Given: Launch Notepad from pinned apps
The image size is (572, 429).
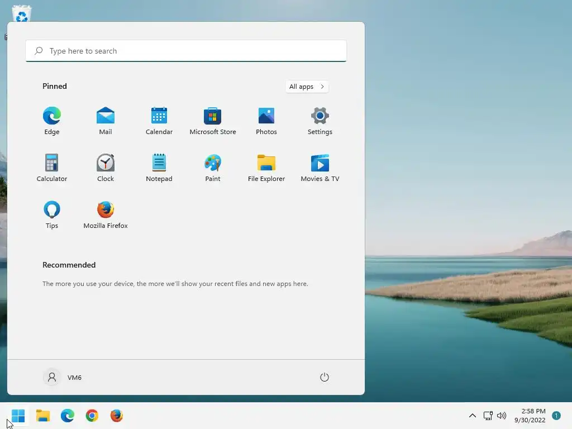Looking at the screenshot, I should click(159, 168).
